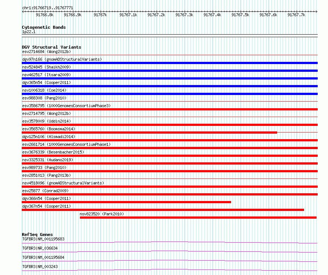This screenshot has width=328, height=275.
Task: Click the esv988308 (Pang2010) label
Action: [44, 98]
